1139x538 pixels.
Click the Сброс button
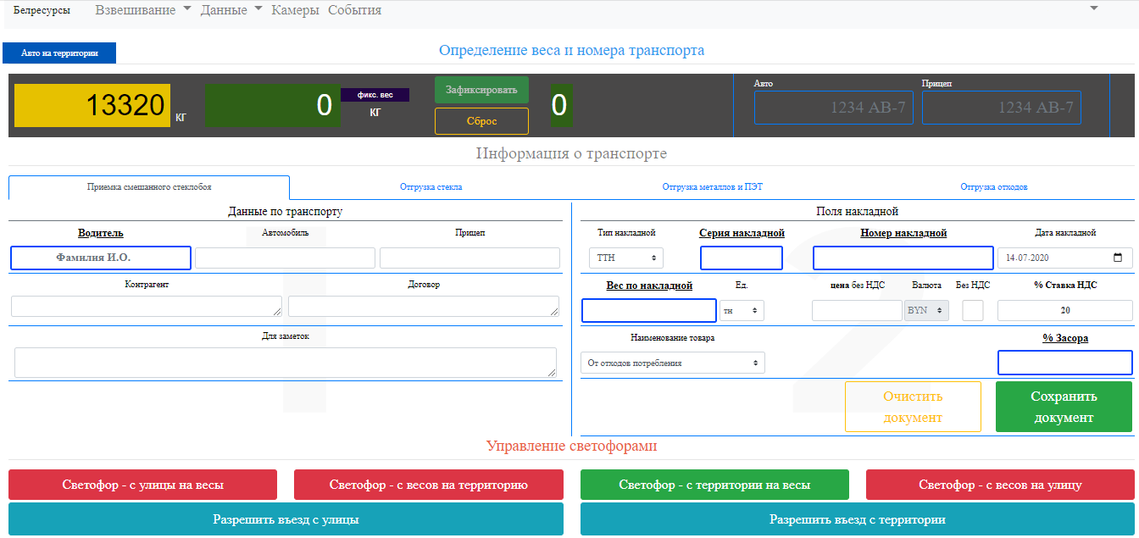click(x=481, y=121)
